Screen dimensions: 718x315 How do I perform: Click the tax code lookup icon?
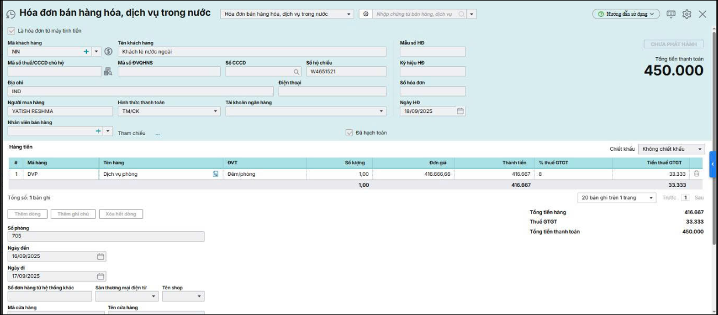click(108, 72)
